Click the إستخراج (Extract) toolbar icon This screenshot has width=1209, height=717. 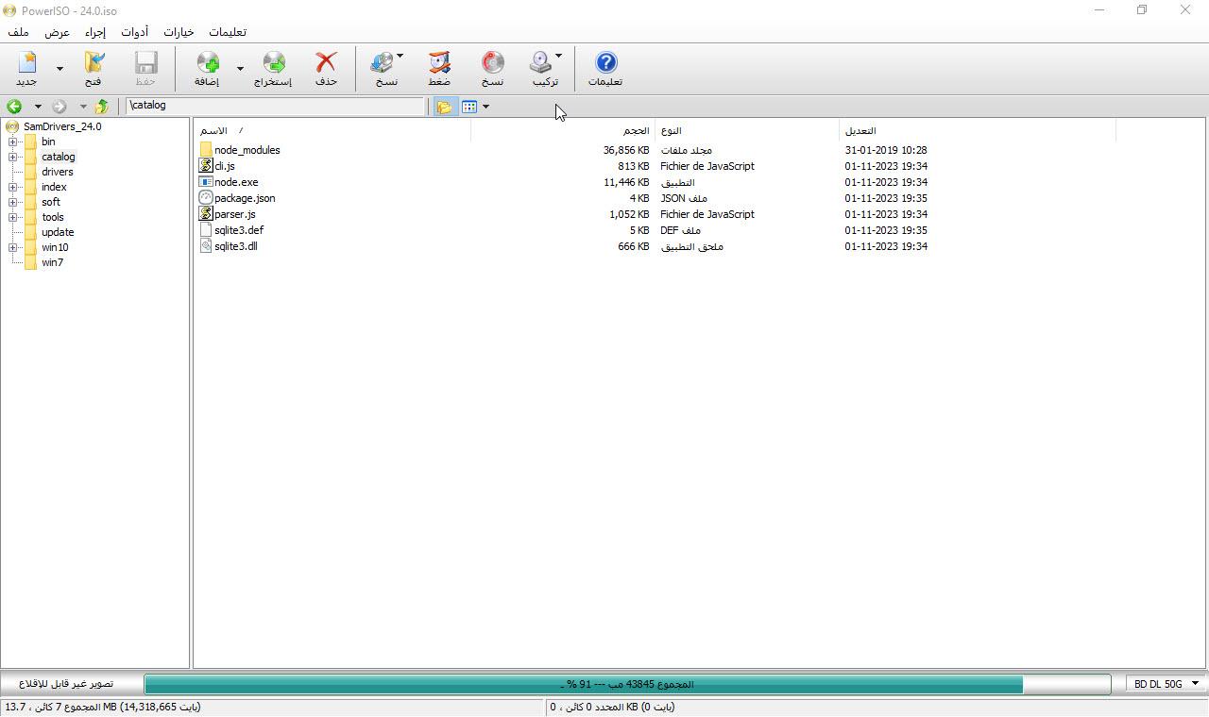[273, 63]
